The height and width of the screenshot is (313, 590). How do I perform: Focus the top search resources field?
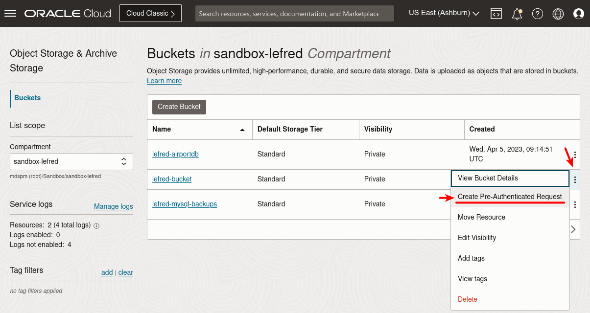294,14
